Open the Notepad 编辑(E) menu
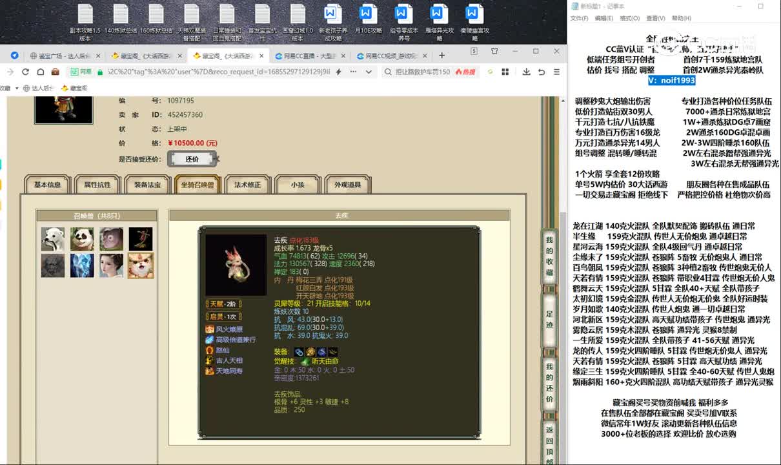The image size is (781, 465). pos(604,18)
